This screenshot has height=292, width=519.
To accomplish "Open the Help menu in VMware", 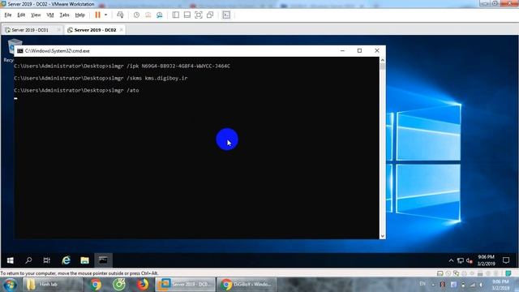I will pos(79,15).
